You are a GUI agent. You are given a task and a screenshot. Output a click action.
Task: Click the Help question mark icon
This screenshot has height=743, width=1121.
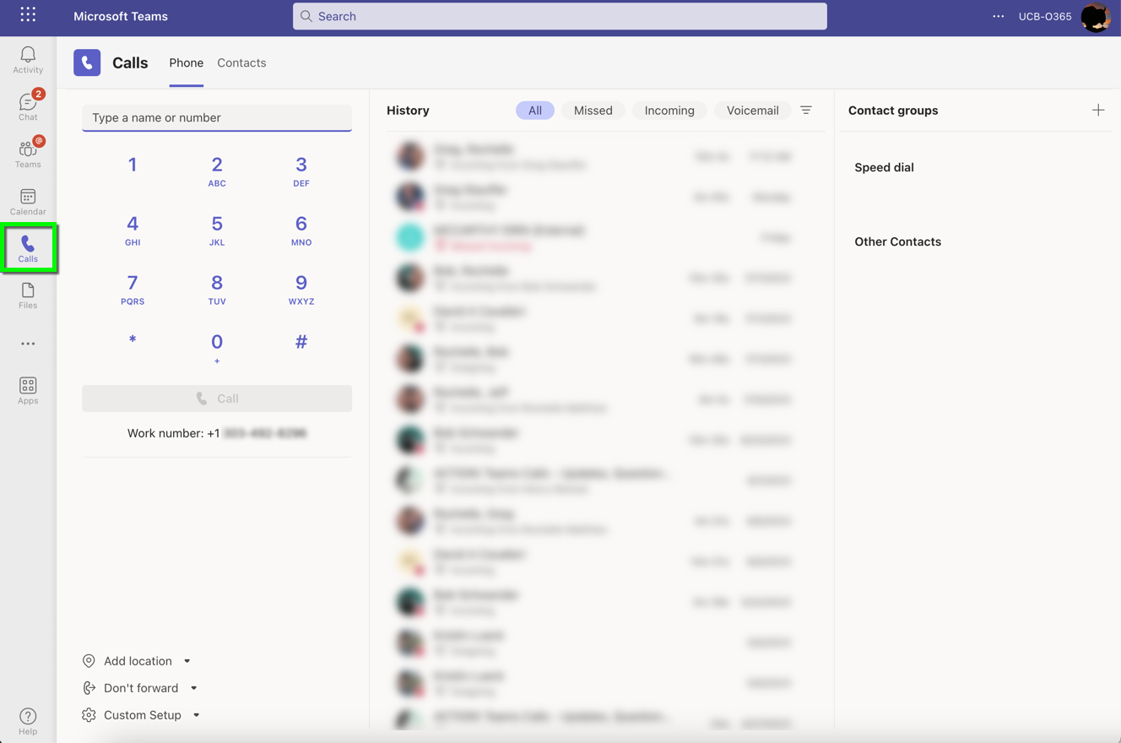[28, 721]
